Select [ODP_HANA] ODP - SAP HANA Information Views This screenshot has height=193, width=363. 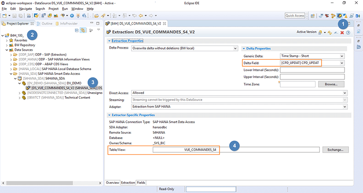pyautogui.click(x=51, y=59)
